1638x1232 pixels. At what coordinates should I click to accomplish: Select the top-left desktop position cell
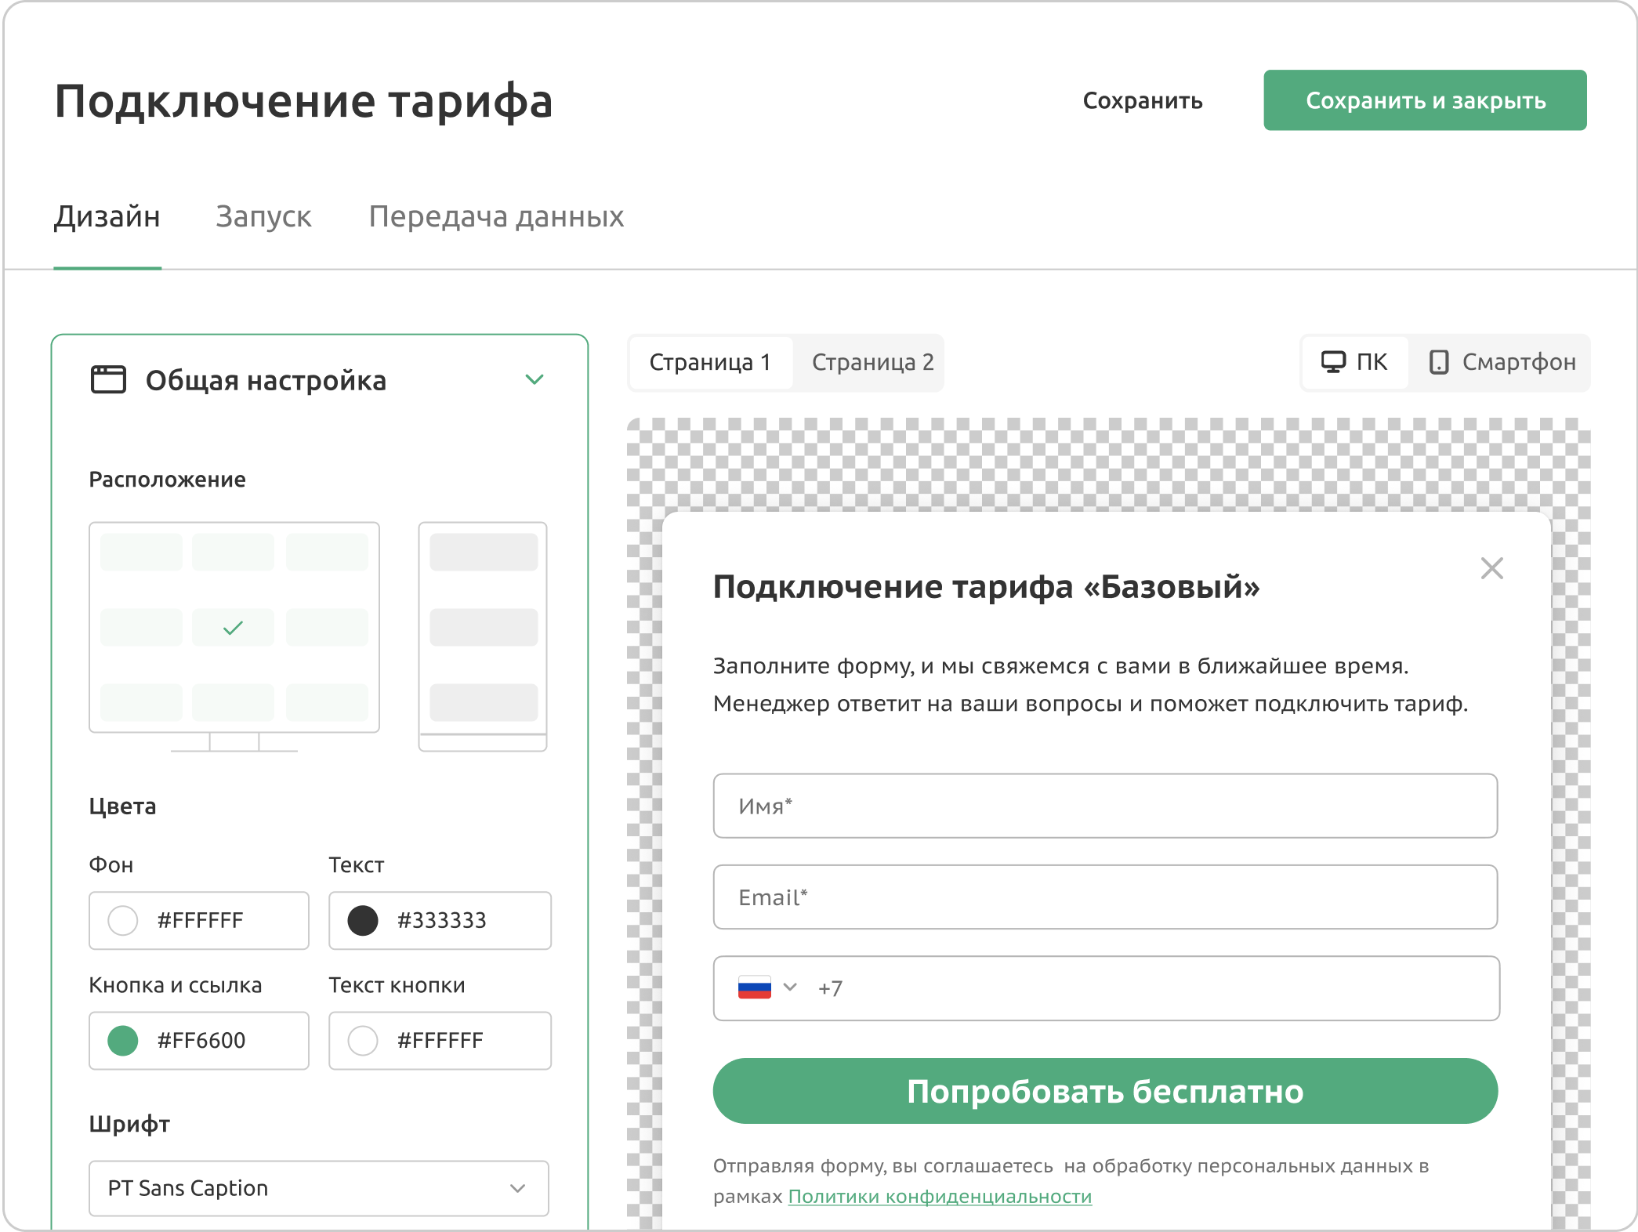click(141, 552)
